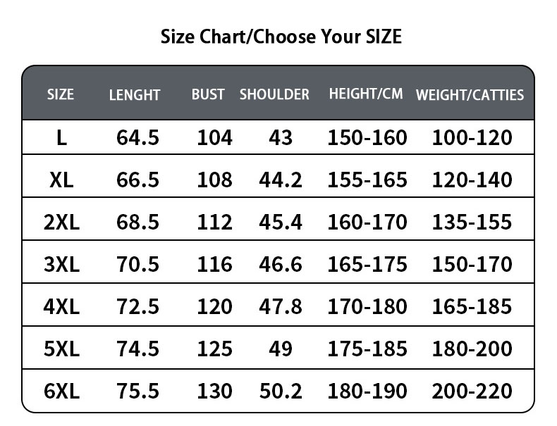Select the L size row label
This screenshot has height=426, width=557.
tap(62, 138)
